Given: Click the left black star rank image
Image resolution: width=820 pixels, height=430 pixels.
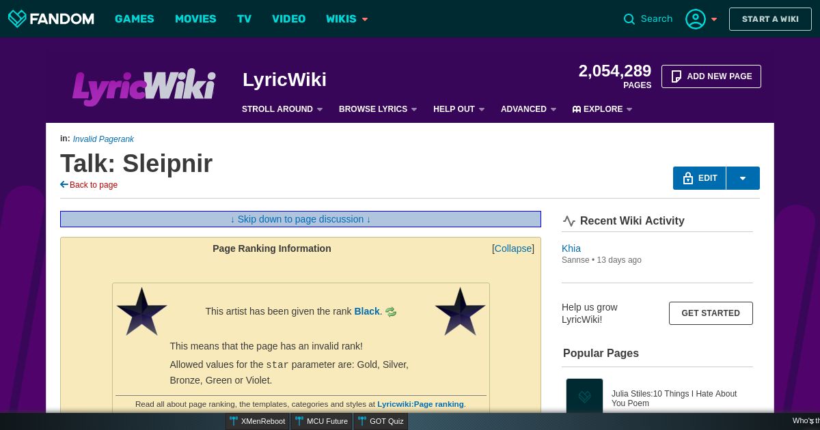Looking at the screenshot, I should [142, 311].
